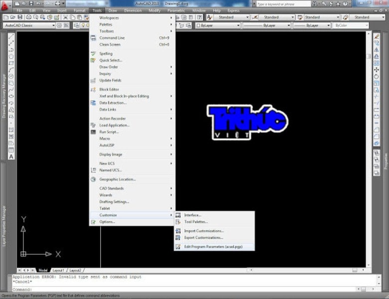Expand the Quick Access toolbar dropdown arrow

click(63, 3)
